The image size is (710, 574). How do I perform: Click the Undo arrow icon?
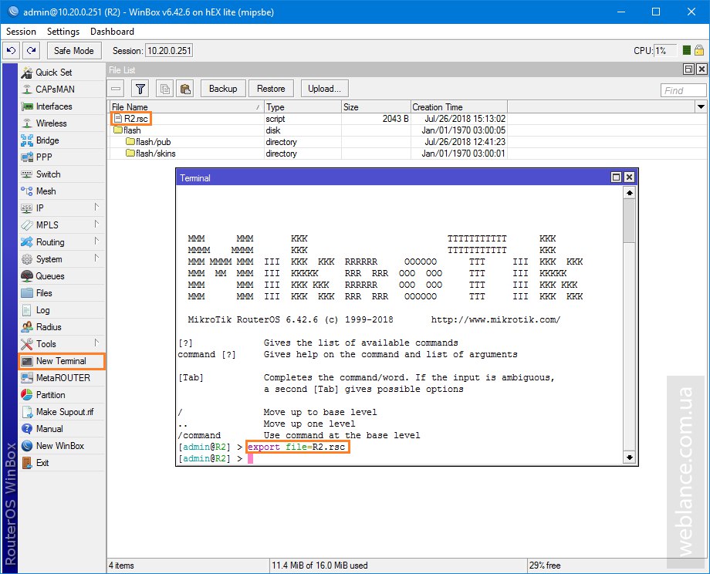pyautogui.click(x=12, y=50)
